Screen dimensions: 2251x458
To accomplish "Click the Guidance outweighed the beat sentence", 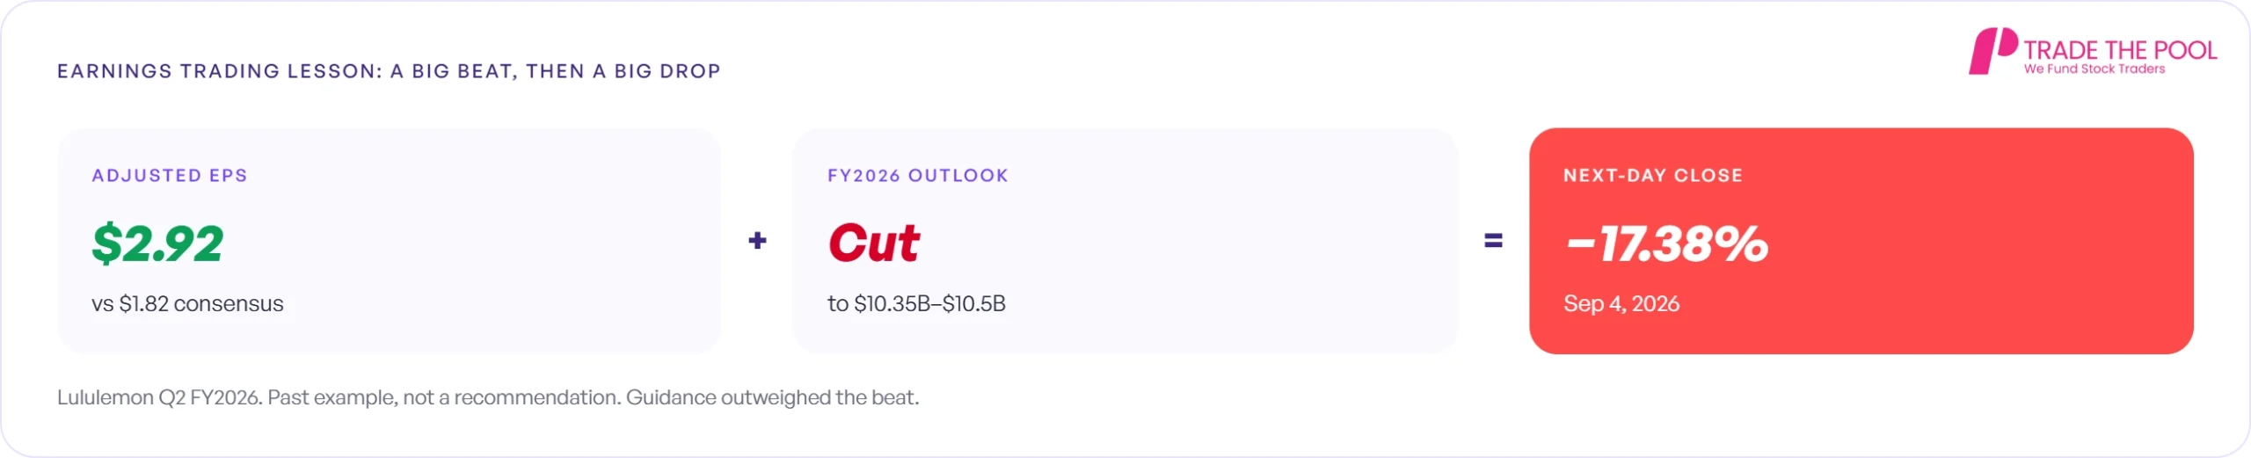I will [772, 397].
